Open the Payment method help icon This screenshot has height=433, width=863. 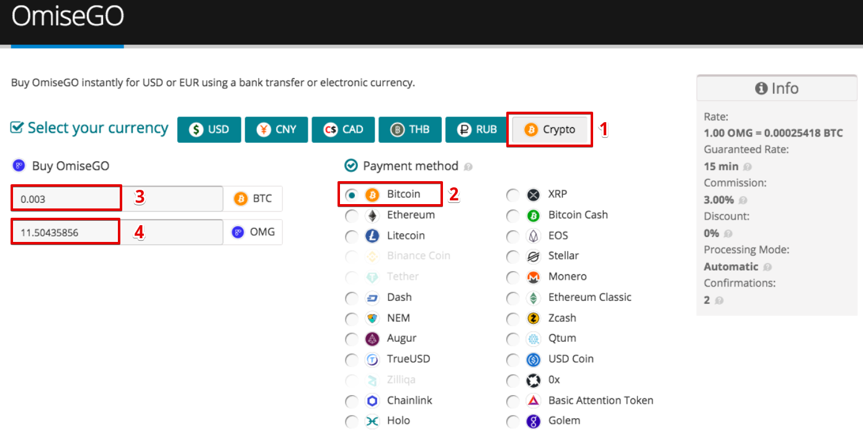468,167
